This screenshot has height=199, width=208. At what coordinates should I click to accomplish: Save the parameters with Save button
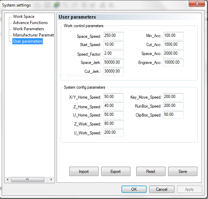(183, 171)
